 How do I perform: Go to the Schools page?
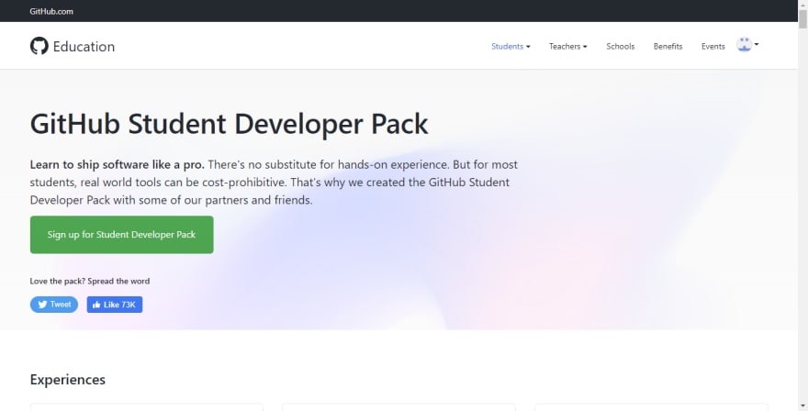click(621, 47)
